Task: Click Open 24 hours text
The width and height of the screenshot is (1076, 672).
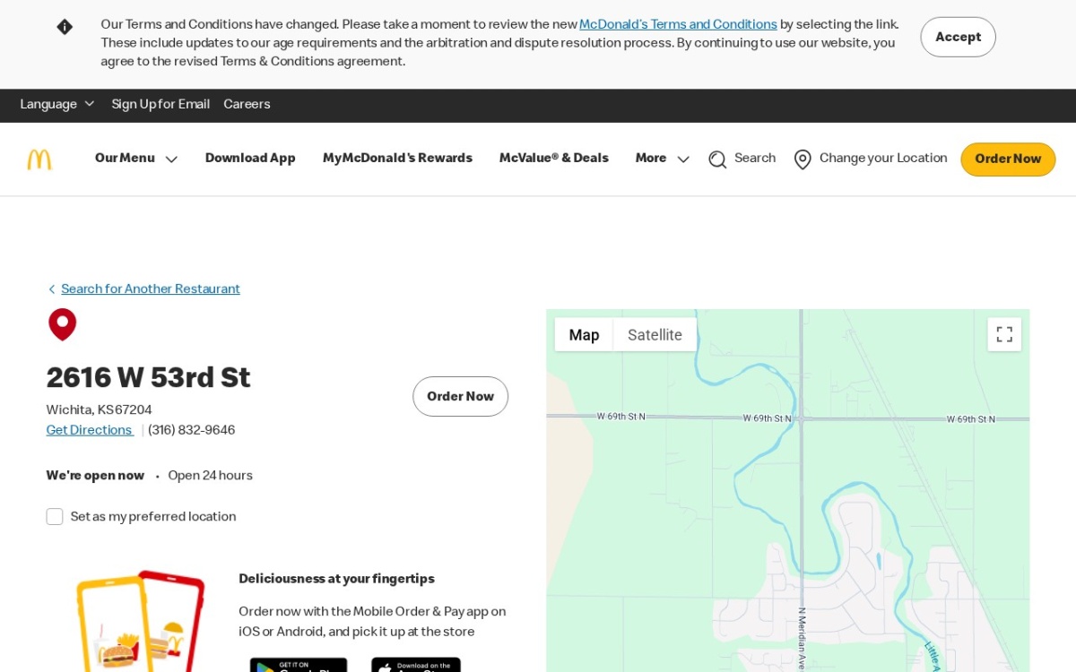Action: [210, 476]
